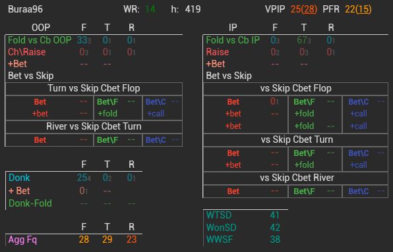Click the Fold vs Cb OOP label
Image resolution: width=393 pixels, height=252 pixels.
click(x=40, y=40)
